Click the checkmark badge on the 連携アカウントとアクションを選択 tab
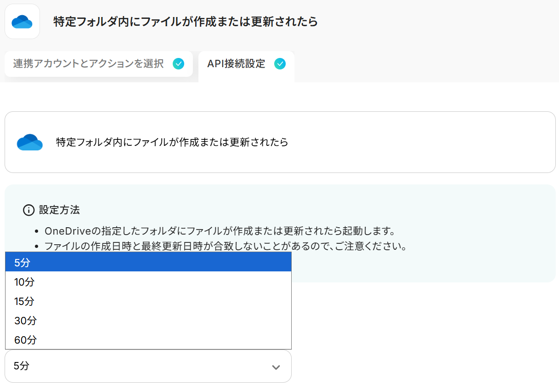The width and height of the screenshot is (559, 385). click(x=178, y=64)
